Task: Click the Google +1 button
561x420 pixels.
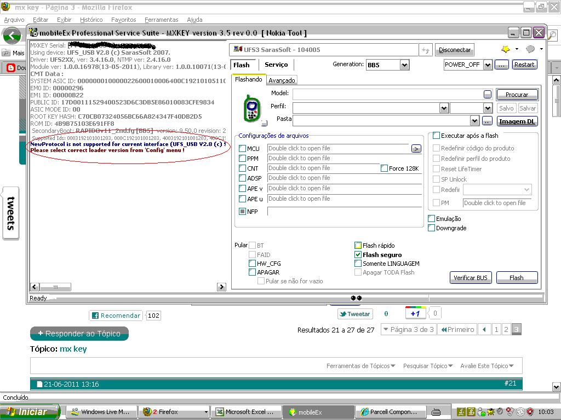Action: pos(415,313)
